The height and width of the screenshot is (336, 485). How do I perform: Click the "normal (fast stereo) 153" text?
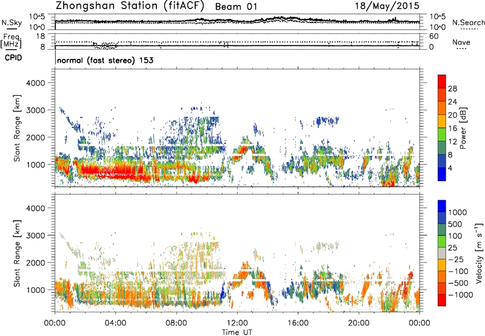105,60
